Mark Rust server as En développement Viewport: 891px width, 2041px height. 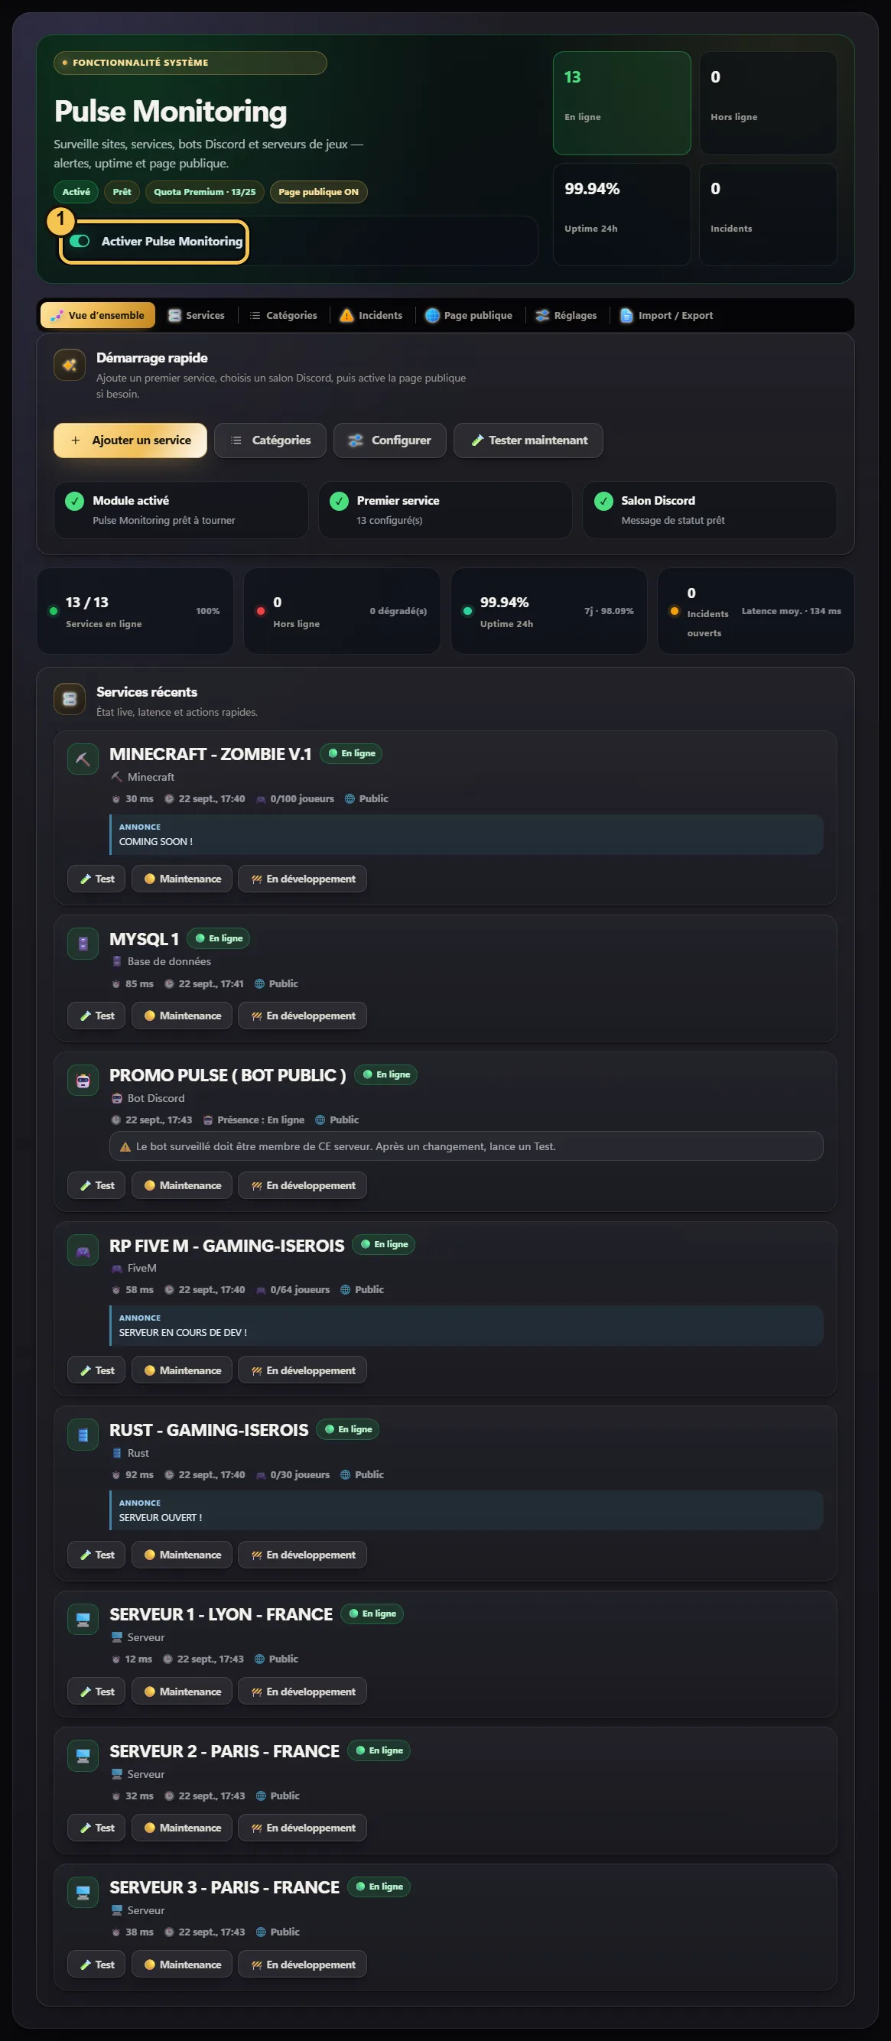[303, 1555]
